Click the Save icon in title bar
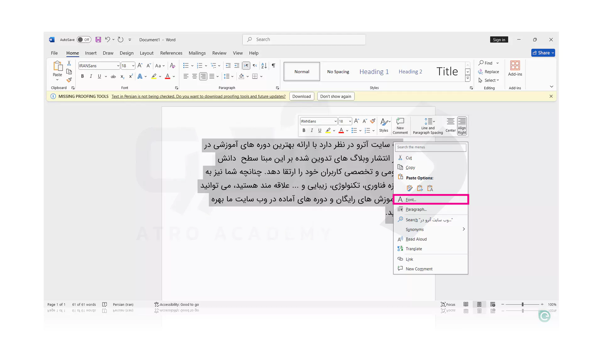Viewport: 603px width, 339px height. click(98, 40)
